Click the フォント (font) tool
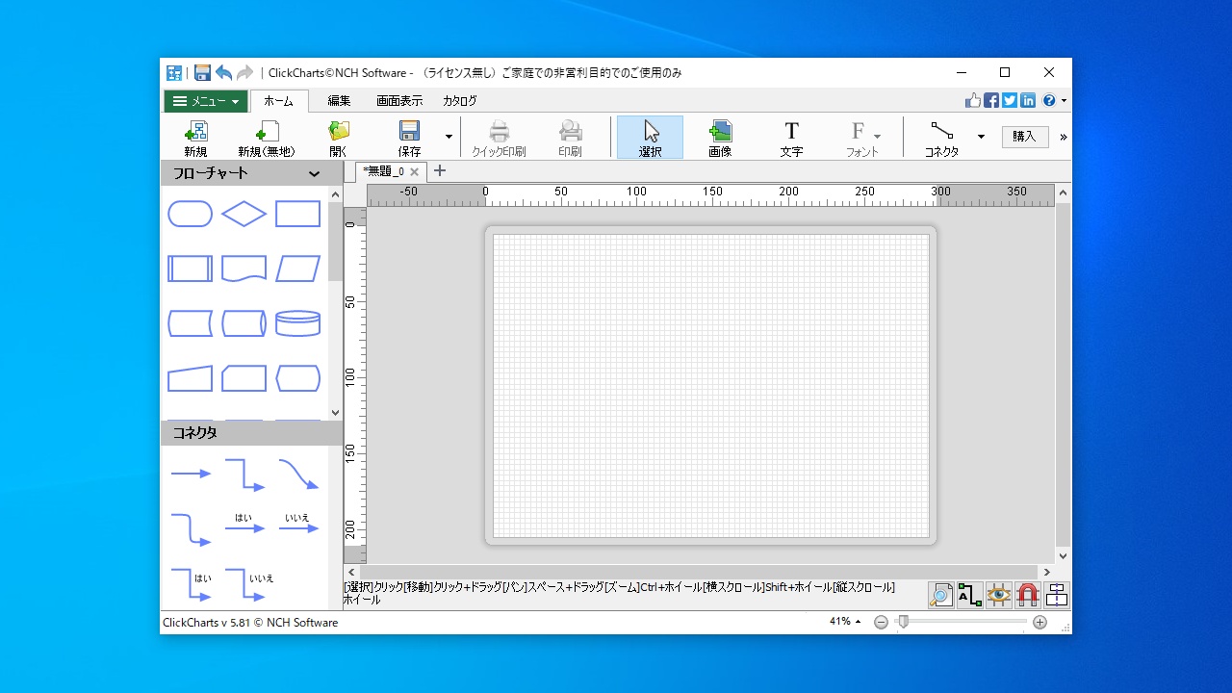The image size is (1232, 693). (862, 138)
